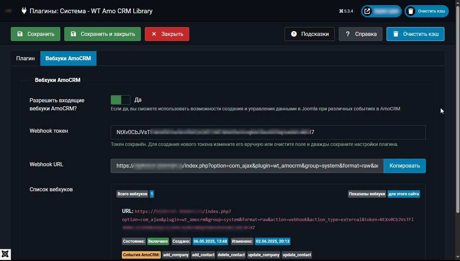Open the site via the external link icon
Image resolution: width=460 pixels, height=261 pixels.
point(367,11)
